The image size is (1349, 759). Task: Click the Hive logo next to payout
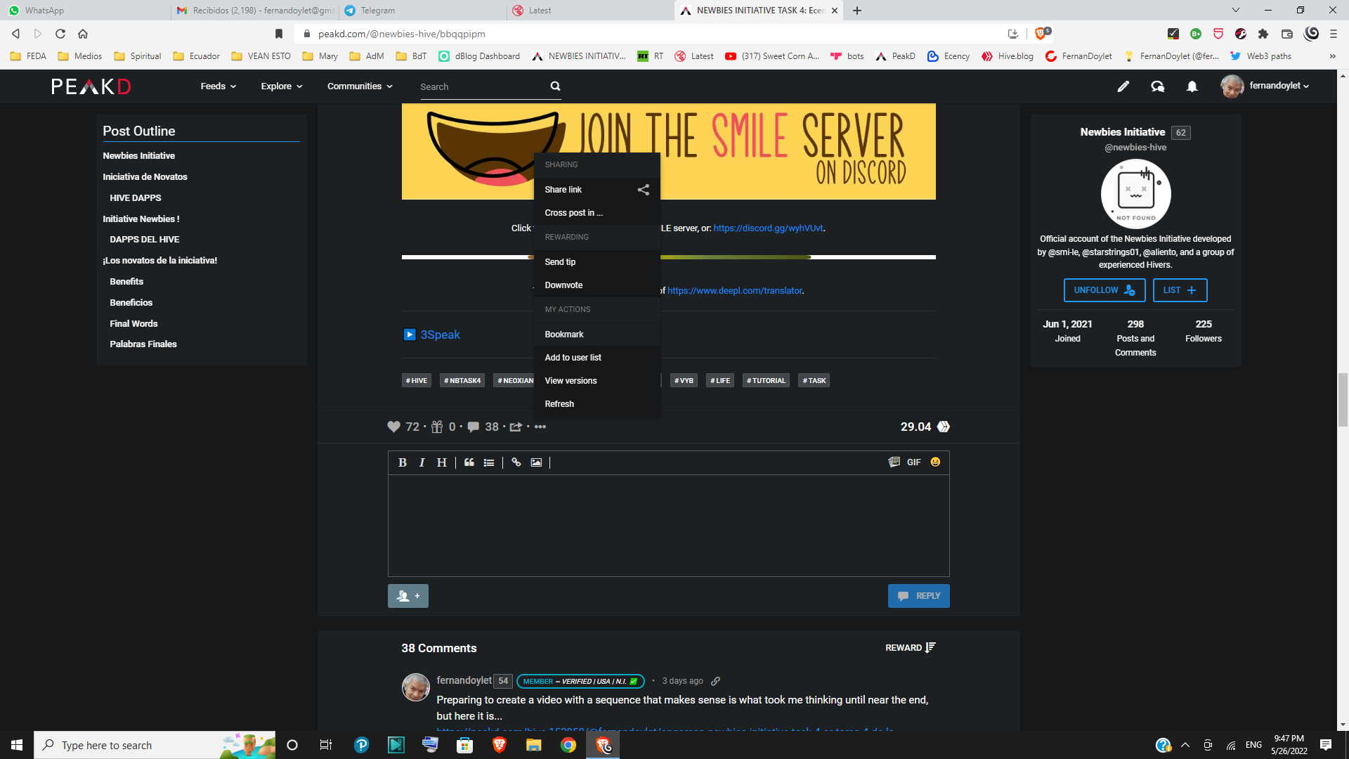pyautogui.click(x=944, y=427)
